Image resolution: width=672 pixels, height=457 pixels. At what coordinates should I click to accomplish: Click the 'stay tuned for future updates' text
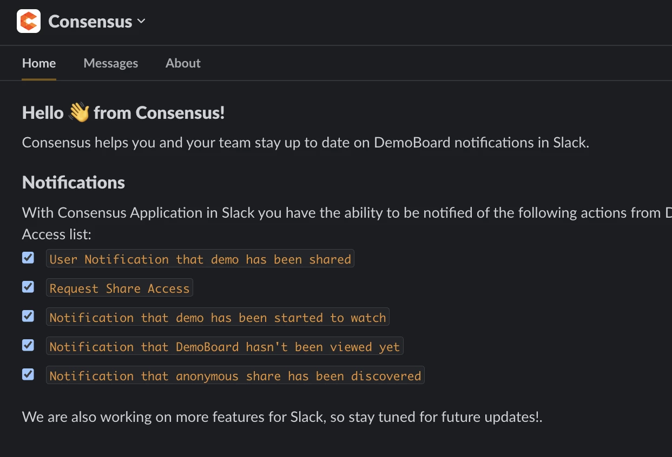point(444,417)
